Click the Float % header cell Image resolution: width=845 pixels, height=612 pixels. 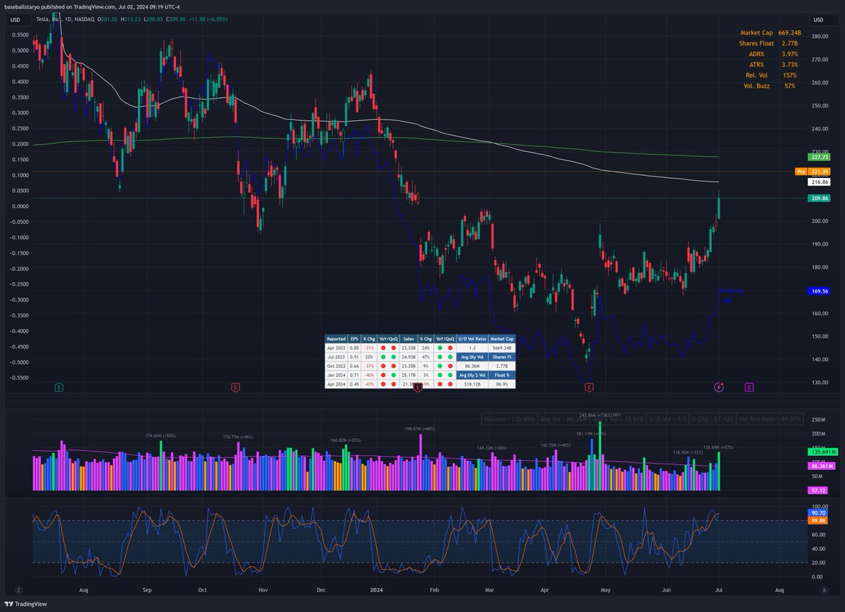tap(503, 375)
